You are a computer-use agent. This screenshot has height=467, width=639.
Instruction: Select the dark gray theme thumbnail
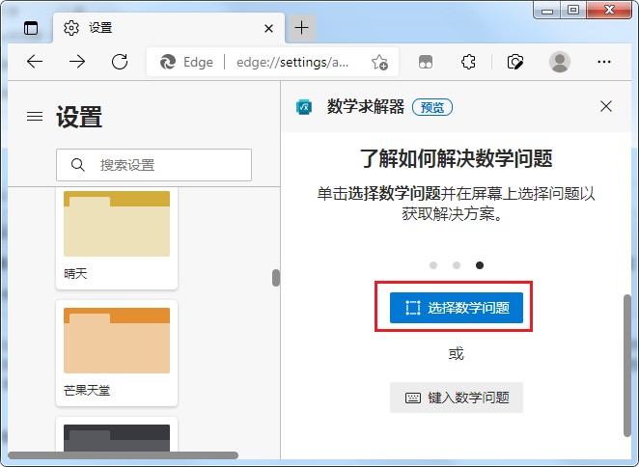[117, 437]
